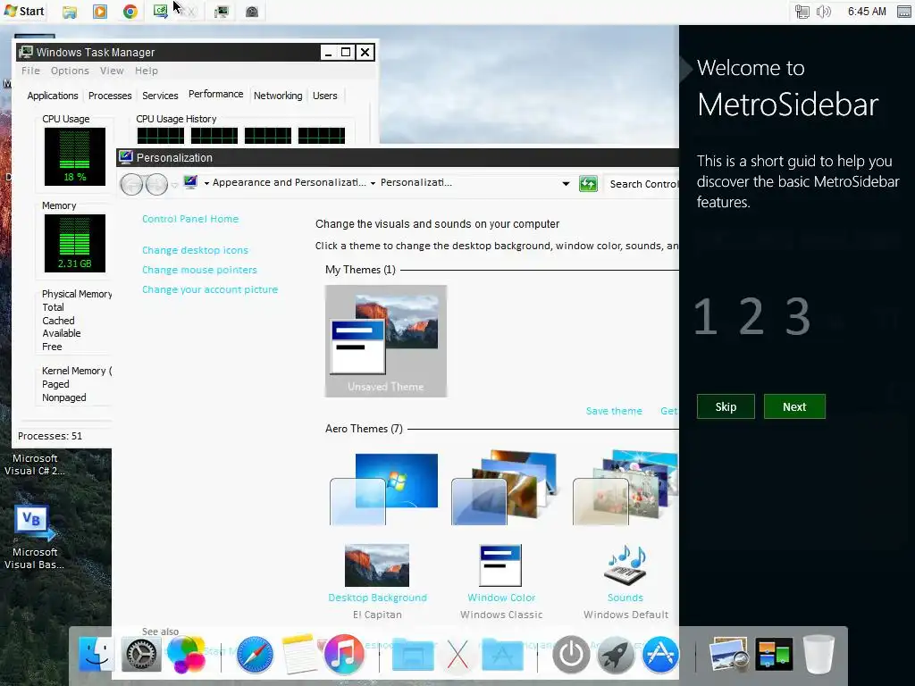915x686 pixels.
Task: Open Change your account picture link
Action: tap(209, 290)
